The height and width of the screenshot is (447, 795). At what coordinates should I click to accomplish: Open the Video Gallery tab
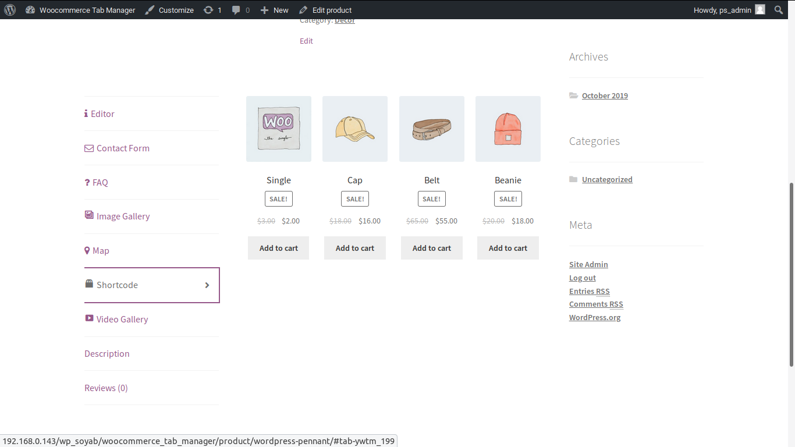pos(152,320)
